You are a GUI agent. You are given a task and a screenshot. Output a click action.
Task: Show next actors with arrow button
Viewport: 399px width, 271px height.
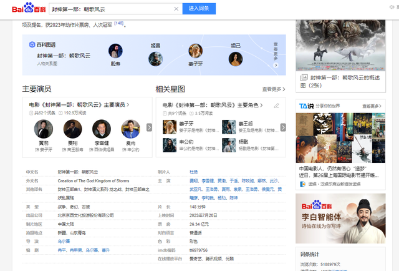point(150,127)
